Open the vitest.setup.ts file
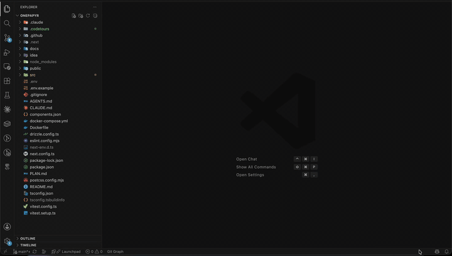452x256 pixels. [x=58, y=213]
